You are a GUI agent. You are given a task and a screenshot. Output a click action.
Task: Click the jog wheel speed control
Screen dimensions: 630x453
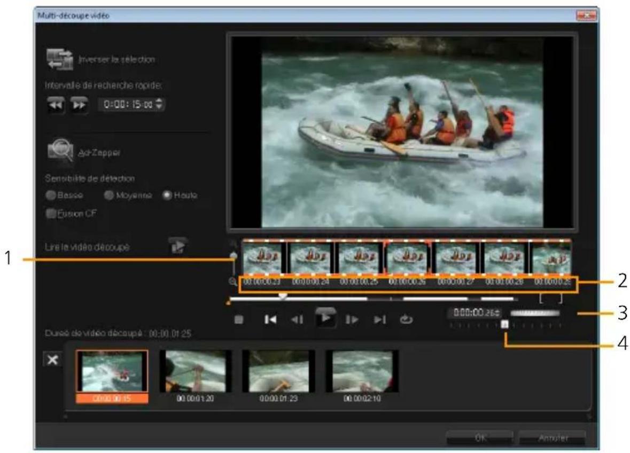point(536,314)
